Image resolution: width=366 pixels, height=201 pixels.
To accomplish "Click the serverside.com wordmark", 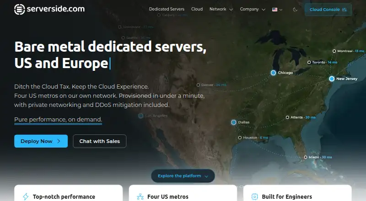I will pyautogui.click(x=55, y=9).
